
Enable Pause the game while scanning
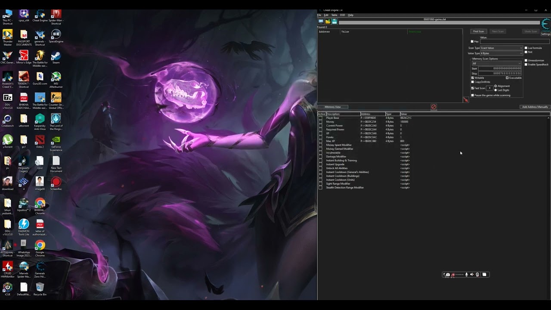click(x=473, y=95)
